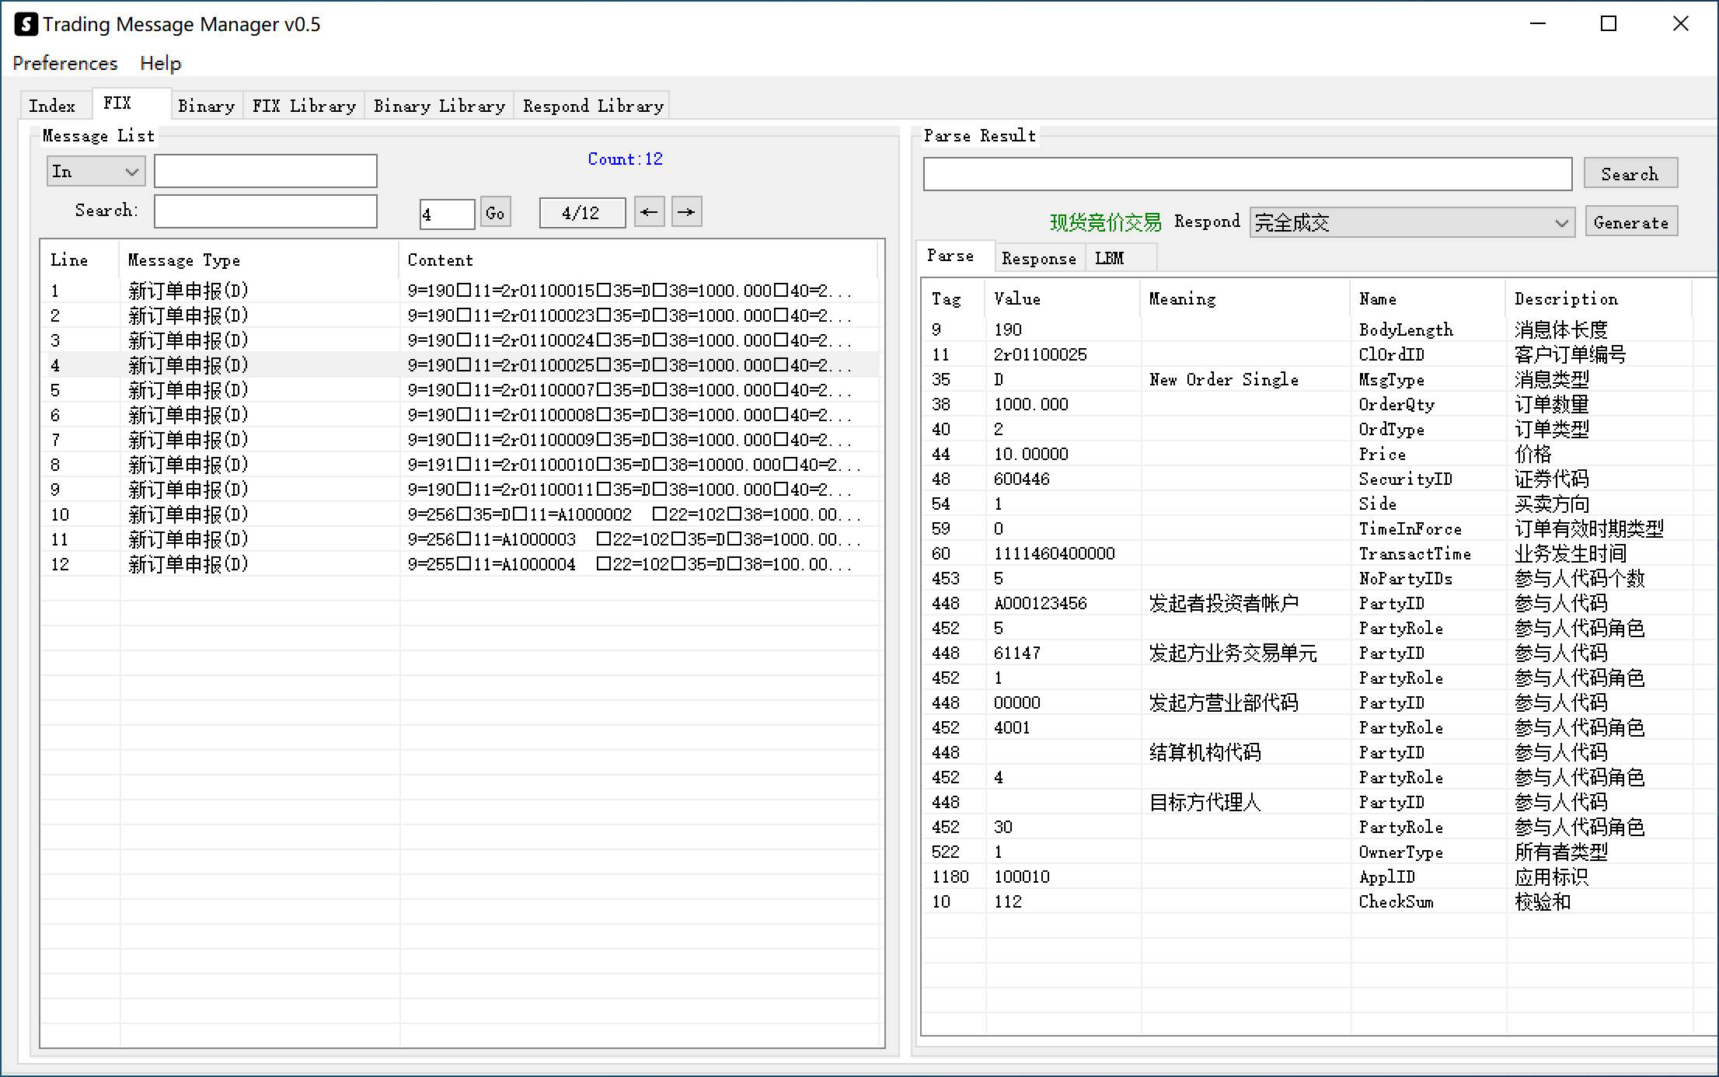1719x1077 pixels.
Task: Click the Search button in Parse Result
Action: pyautogui.click(x=1630, y=174)
